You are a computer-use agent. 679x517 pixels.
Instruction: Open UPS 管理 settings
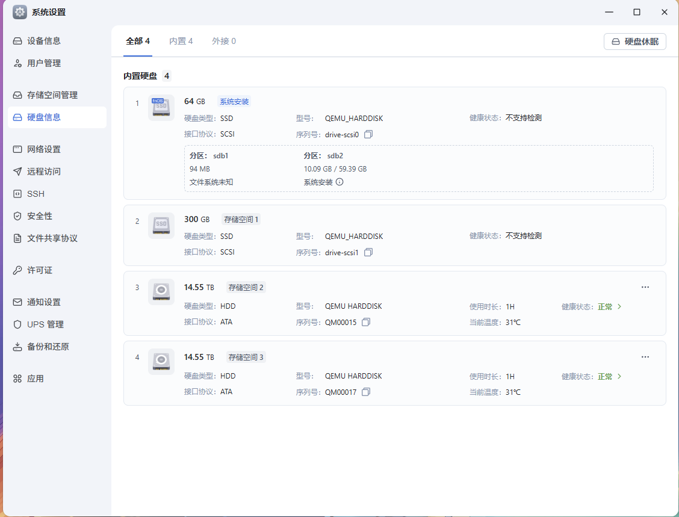pos(44,324)
